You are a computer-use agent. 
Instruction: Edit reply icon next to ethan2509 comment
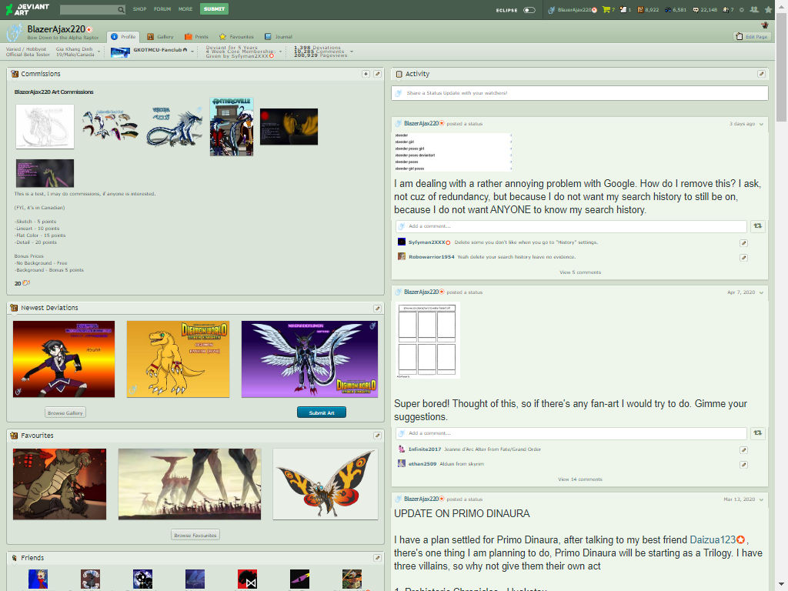tap(744, 464)
